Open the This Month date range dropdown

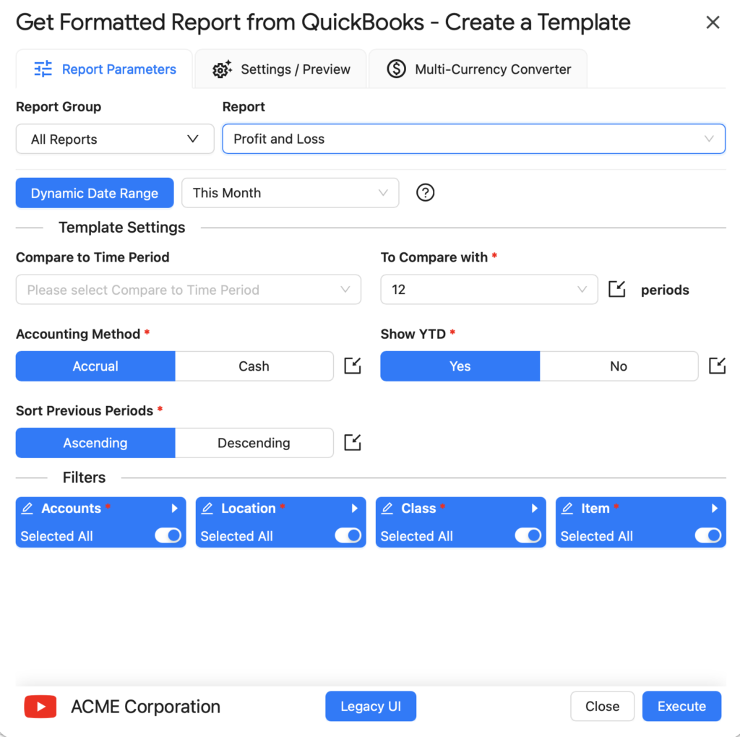(290, 193)
